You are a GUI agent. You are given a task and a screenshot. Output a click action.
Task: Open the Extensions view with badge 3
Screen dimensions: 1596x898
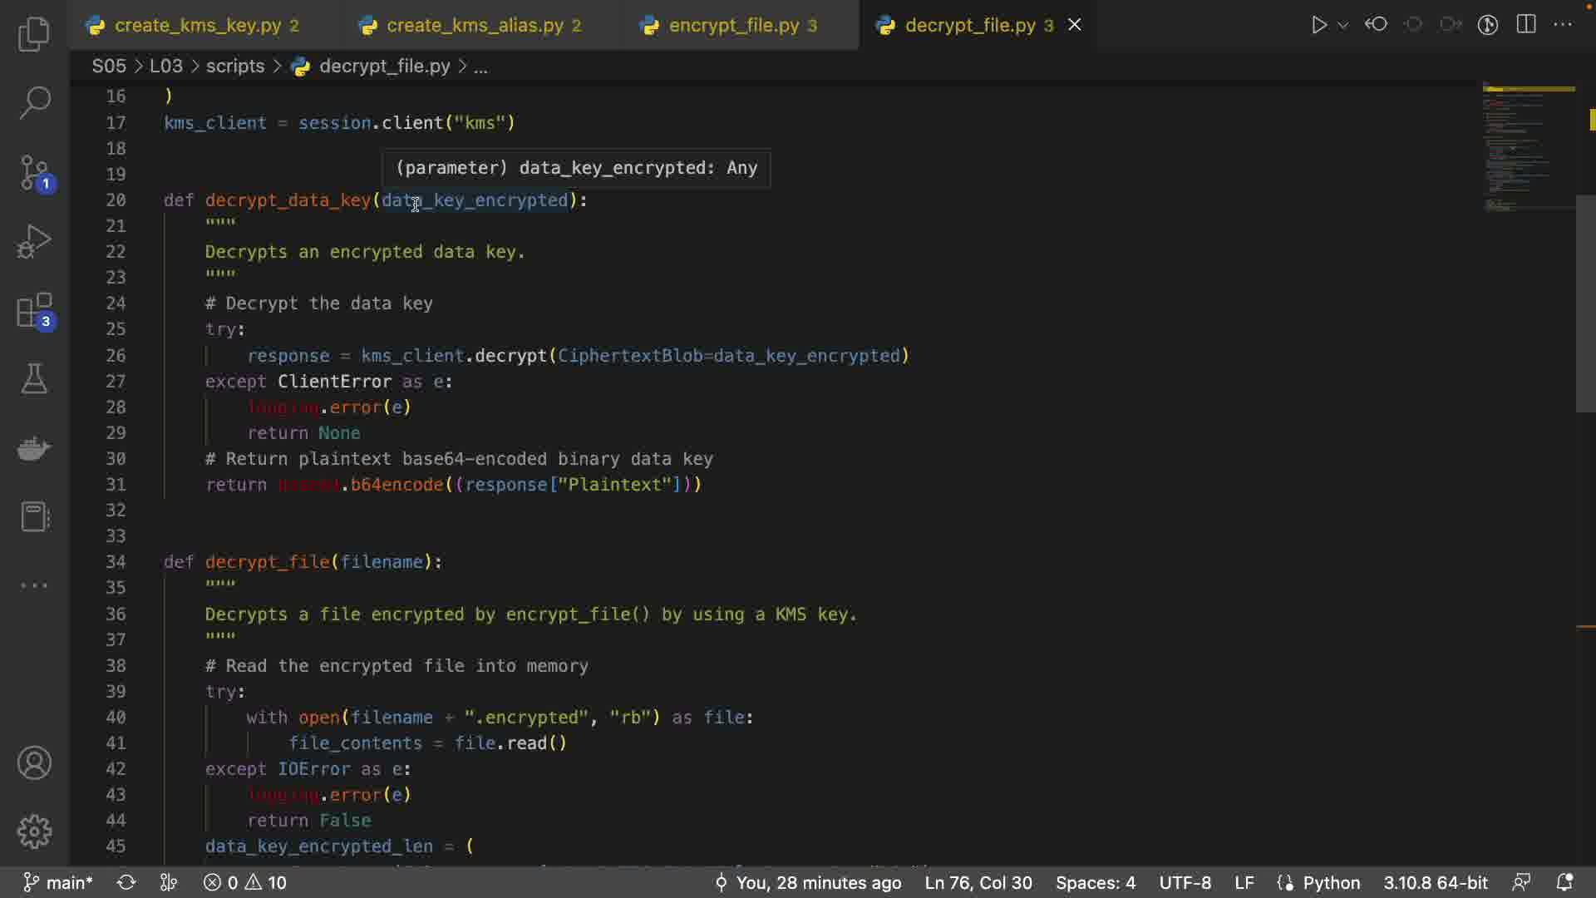[34, 312]
